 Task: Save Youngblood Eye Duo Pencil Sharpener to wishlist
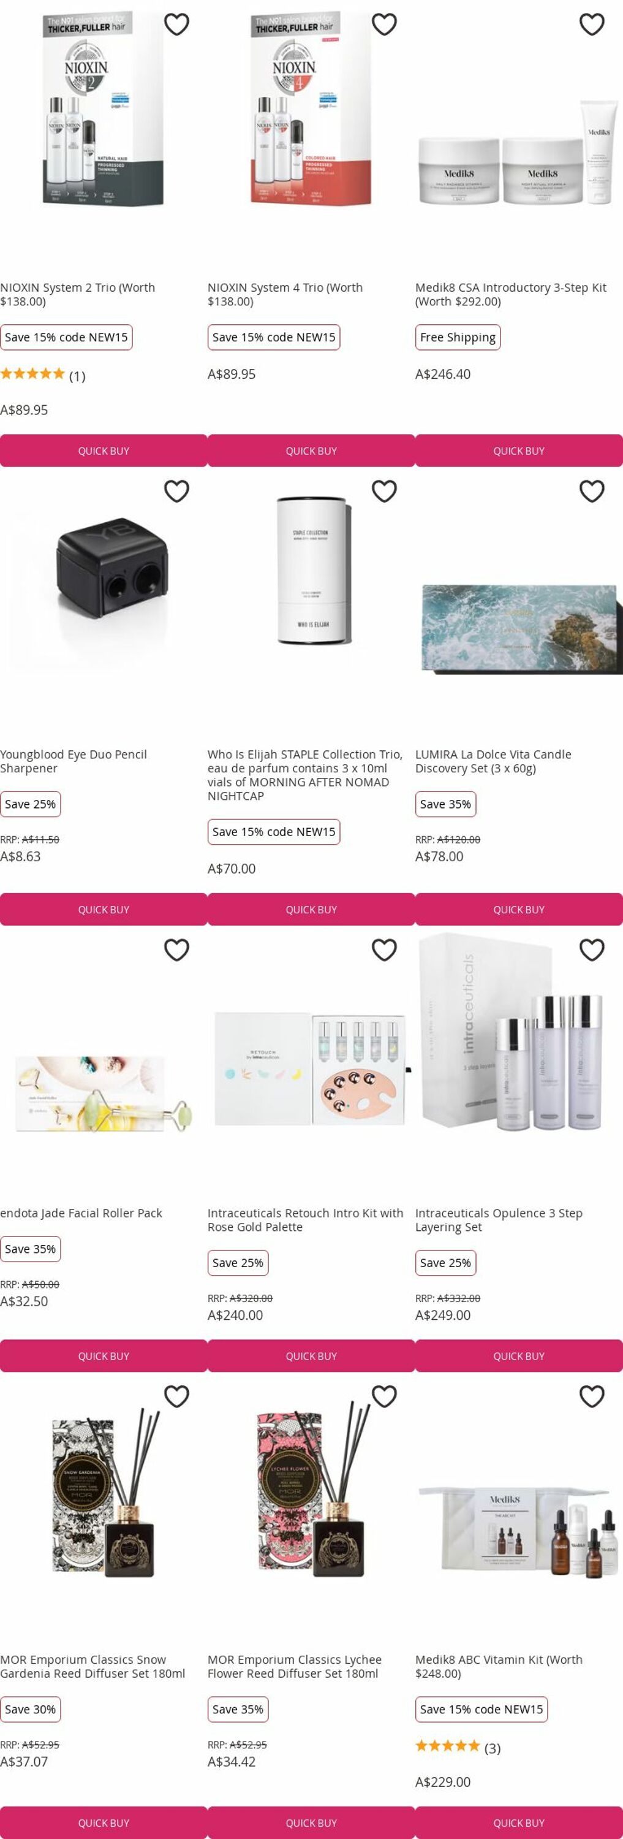[176, 491]
